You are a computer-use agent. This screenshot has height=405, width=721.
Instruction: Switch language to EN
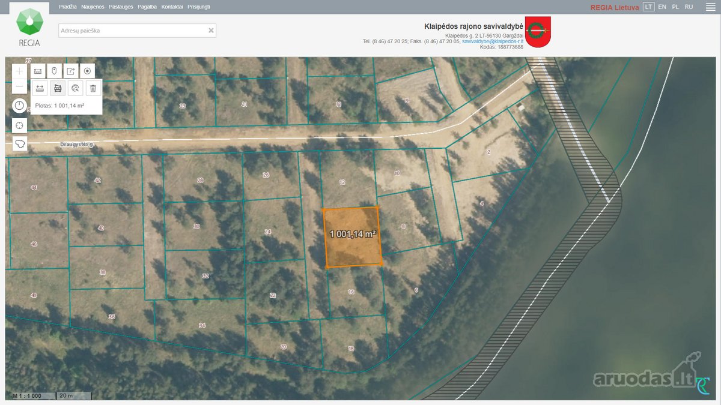[662, 7]
